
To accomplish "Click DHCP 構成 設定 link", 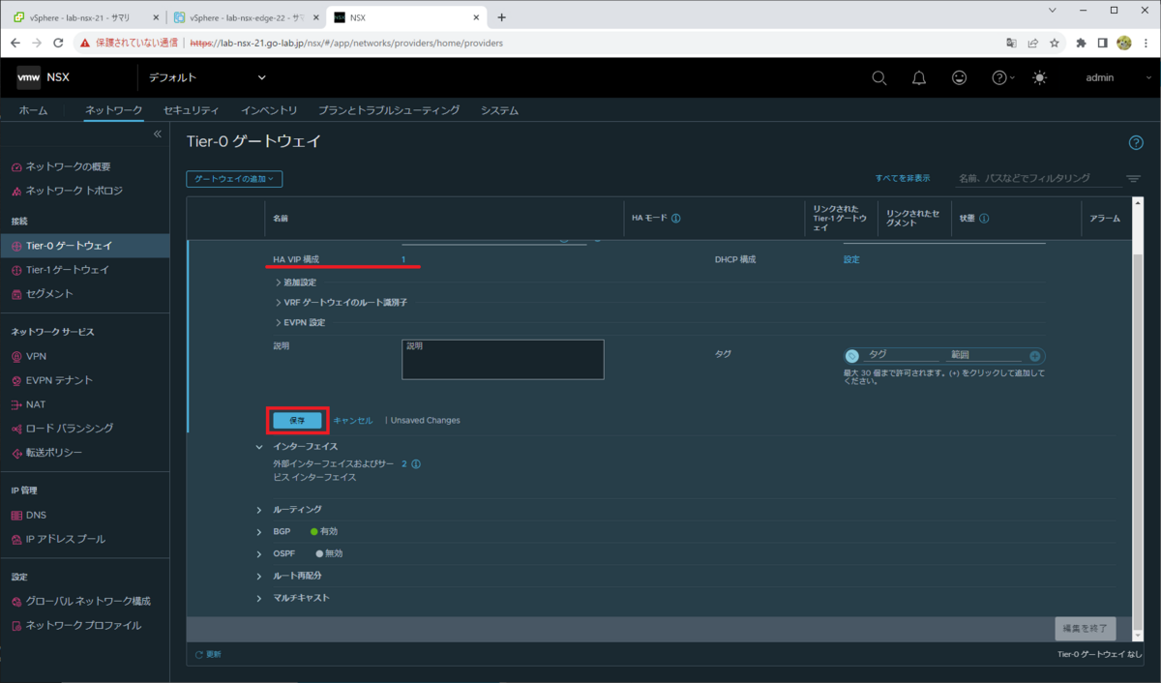I will tap(851, 259).
